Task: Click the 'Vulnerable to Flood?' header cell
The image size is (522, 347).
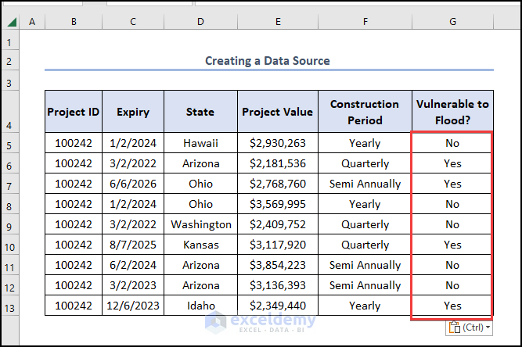Action: click(452, 112)
